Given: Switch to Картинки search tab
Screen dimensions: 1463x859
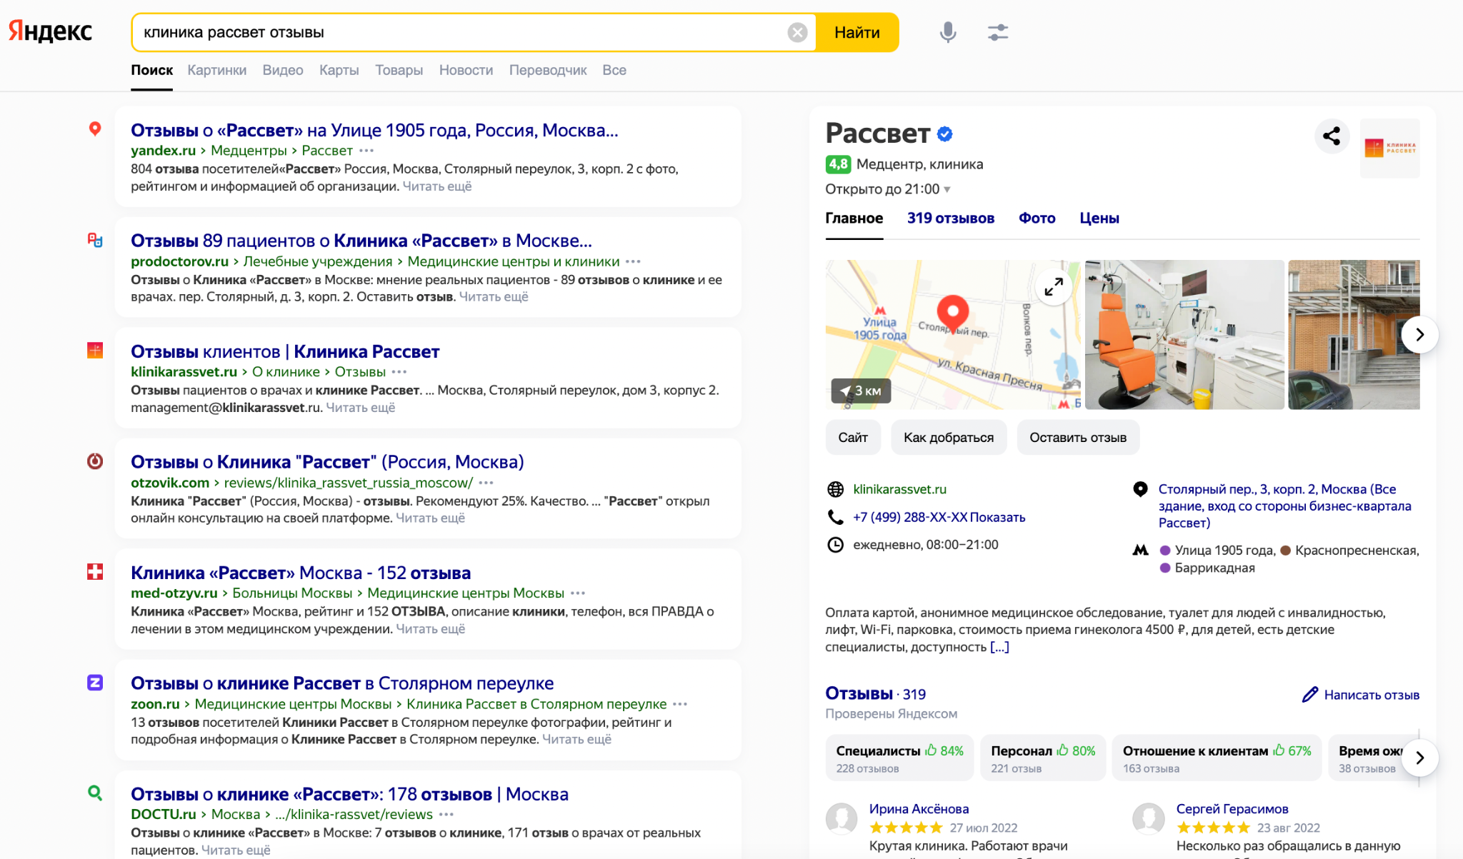Looking at the screenshot, I should 216,70.
